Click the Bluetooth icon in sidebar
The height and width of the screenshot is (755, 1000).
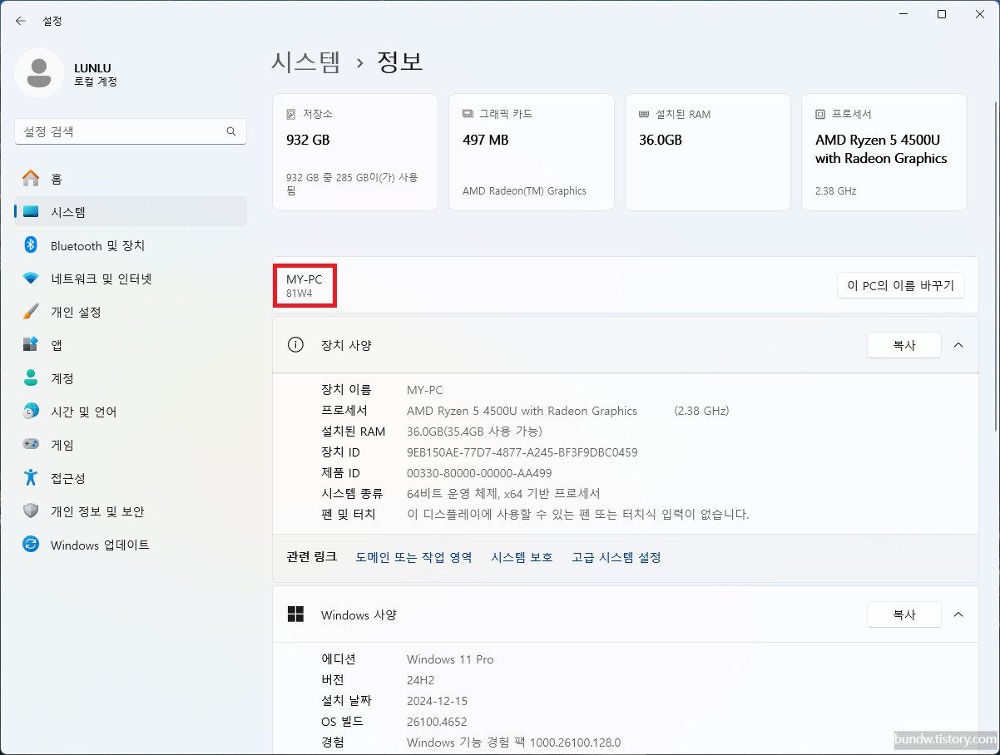pyautogui.click(x=31, y=245)
